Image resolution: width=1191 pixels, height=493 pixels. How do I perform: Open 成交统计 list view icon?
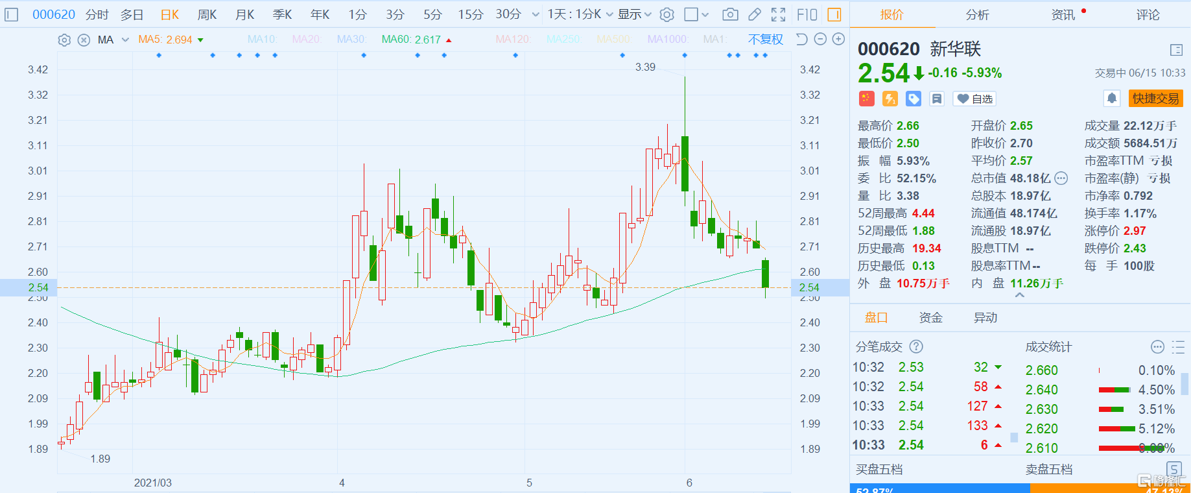[x=1178, y=347]
